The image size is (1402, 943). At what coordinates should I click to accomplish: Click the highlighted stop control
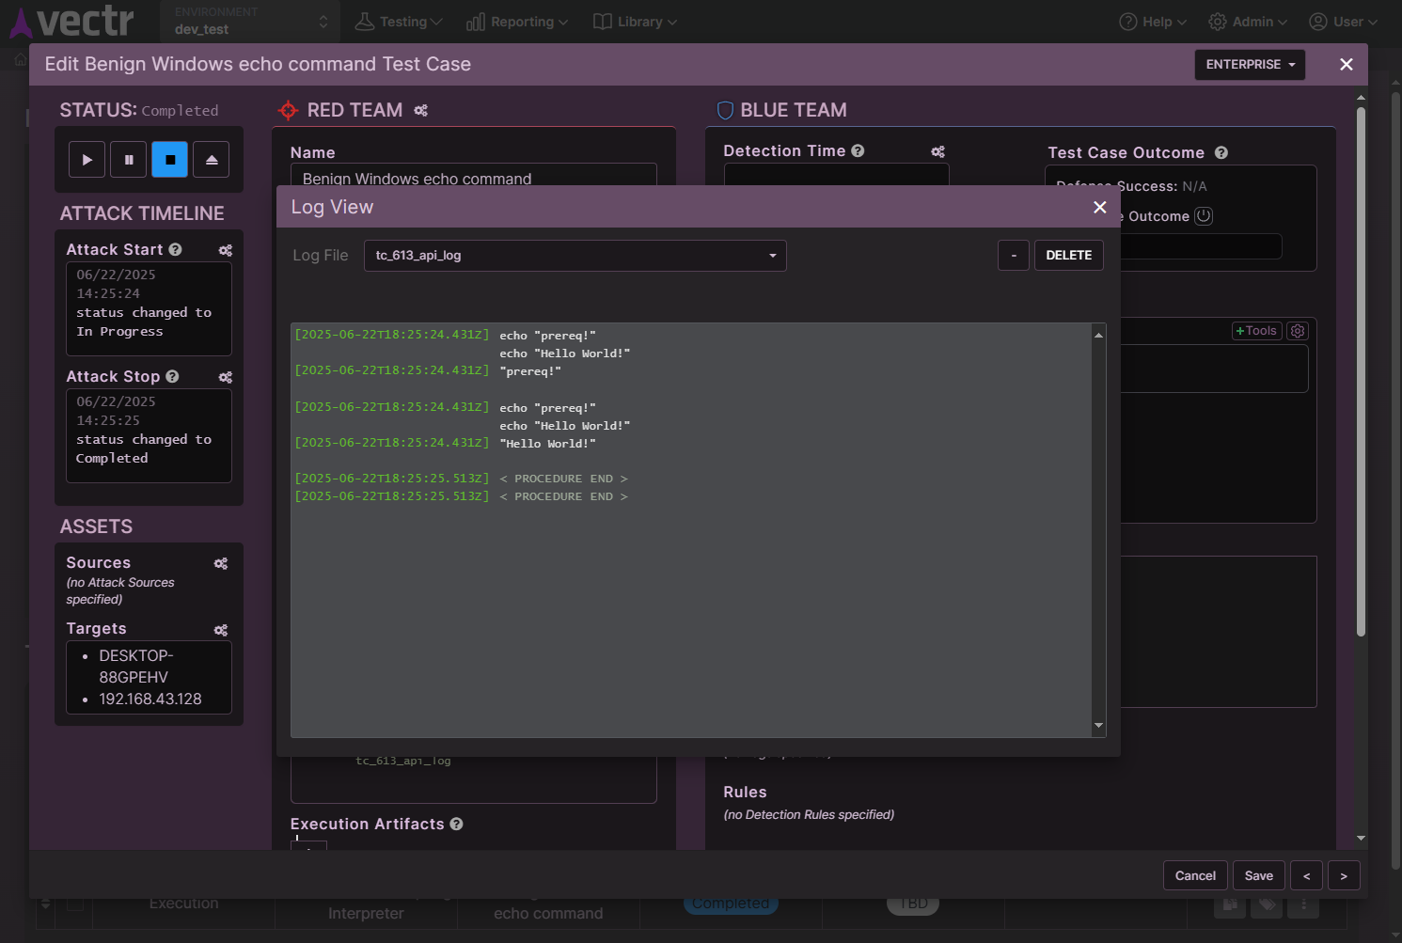[x=169, y=159]
